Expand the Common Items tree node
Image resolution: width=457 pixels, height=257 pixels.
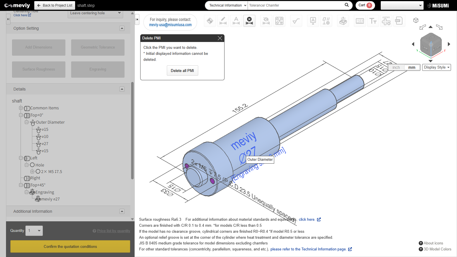pyautogui.click(x=21, y=108)
